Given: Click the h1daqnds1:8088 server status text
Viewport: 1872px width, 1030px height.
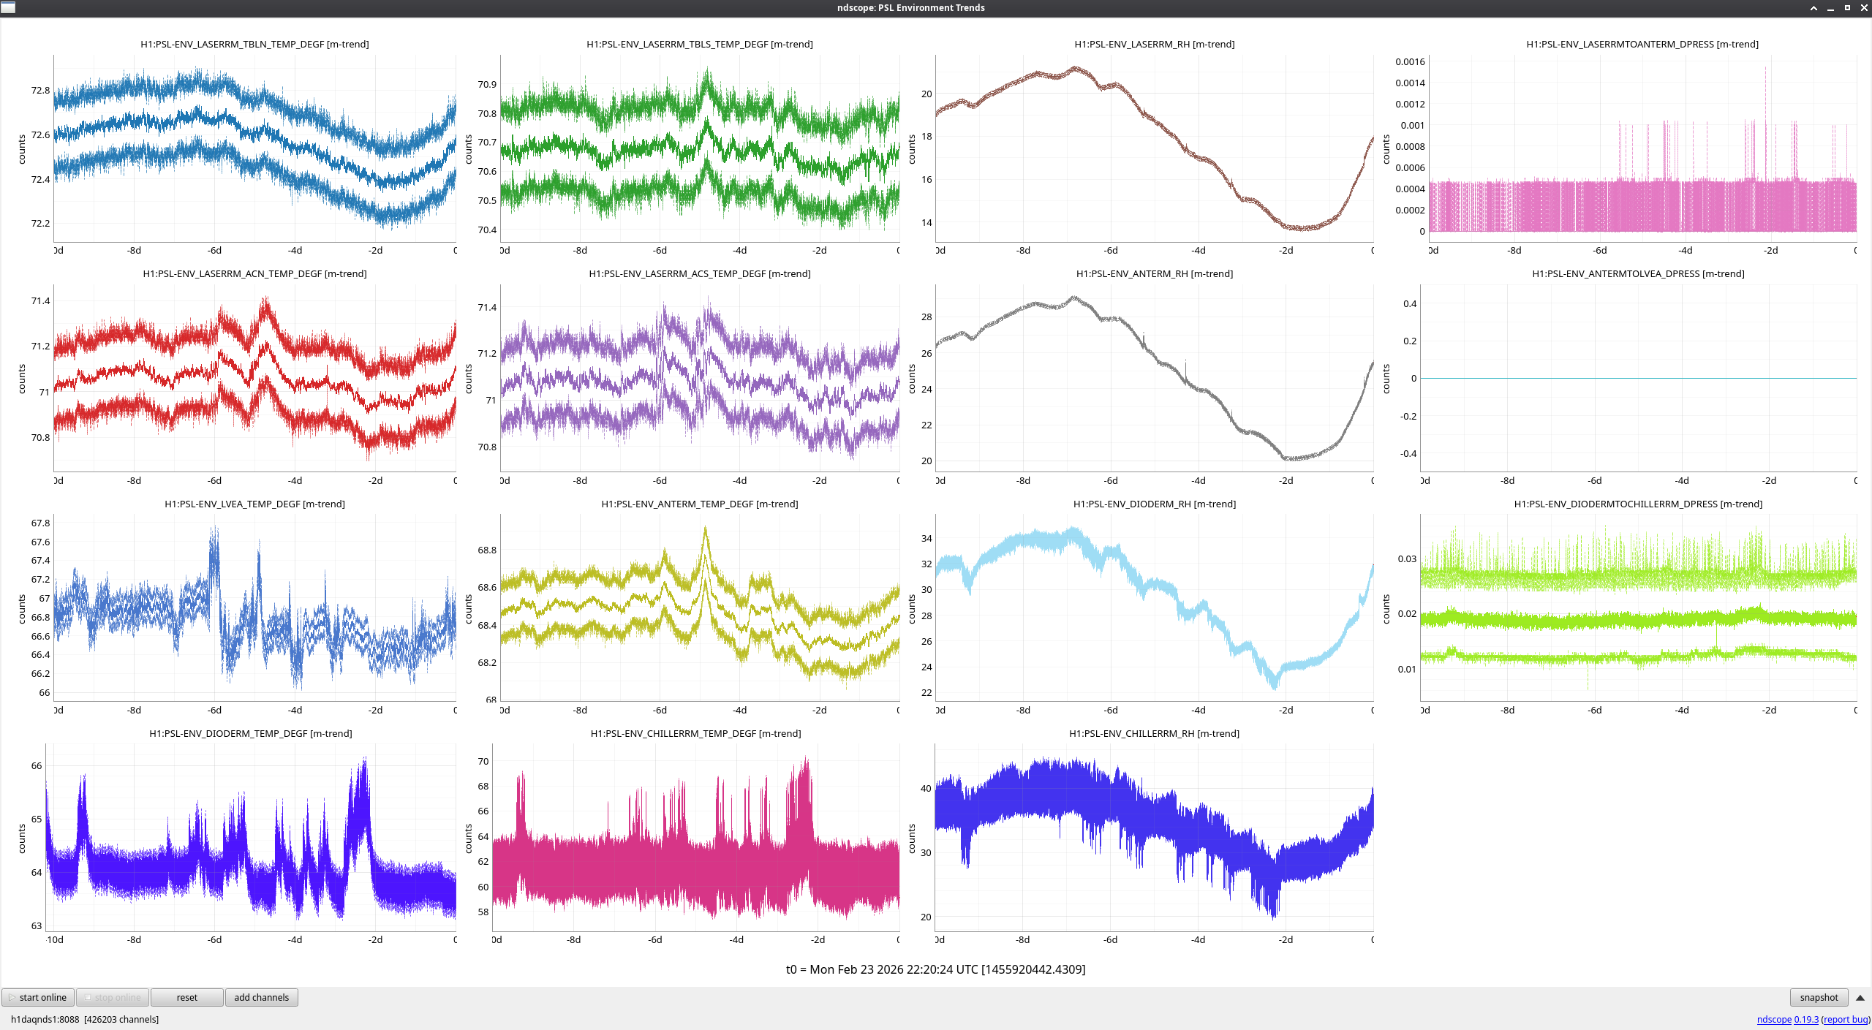Looking at the screenshot, I should pyautogui.click(x=45, y=1019).
